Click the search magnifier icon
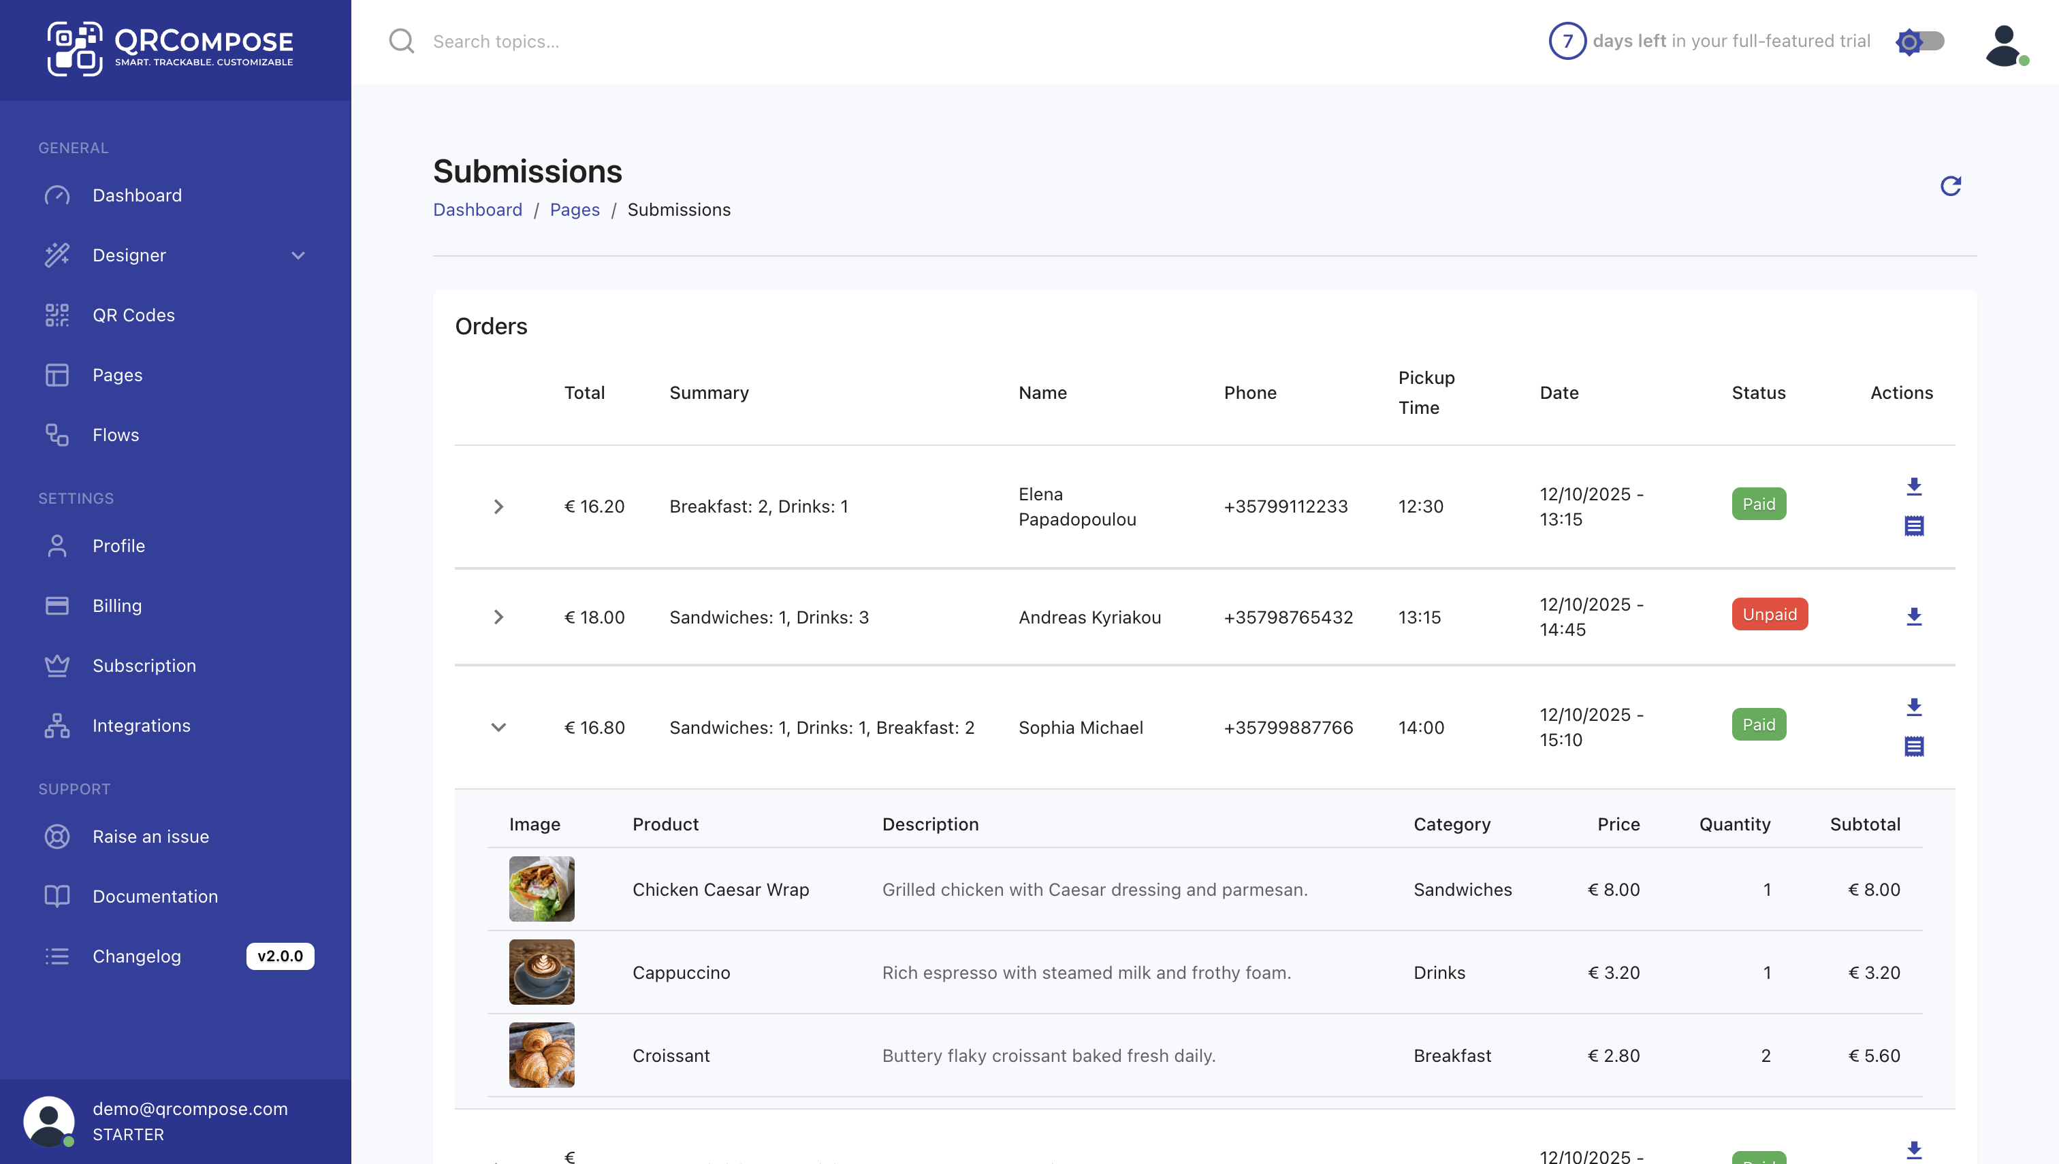This screenshot has height=1164, width=2059. (x=402, y=41)
